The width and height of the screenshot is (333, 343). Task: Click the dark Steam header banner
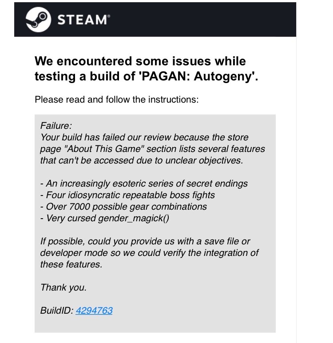155,20
